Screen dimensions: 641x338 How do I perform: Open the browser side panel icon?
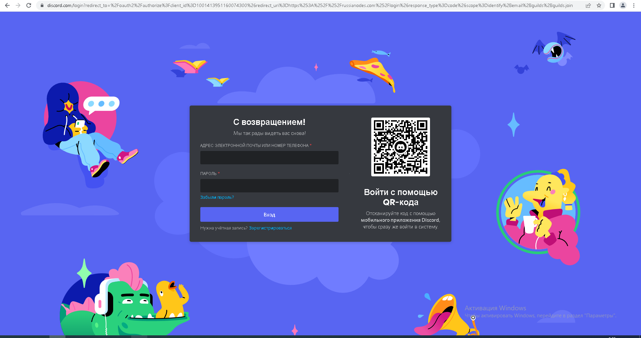pos(612,5)
